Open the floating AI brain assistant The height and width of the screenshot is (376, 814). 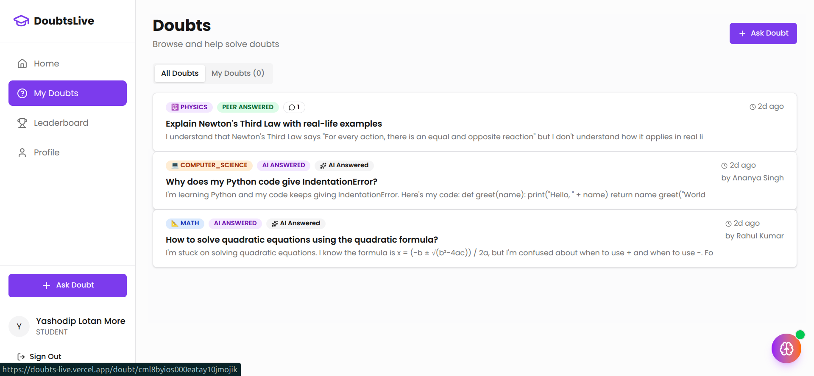pos(786,348)
